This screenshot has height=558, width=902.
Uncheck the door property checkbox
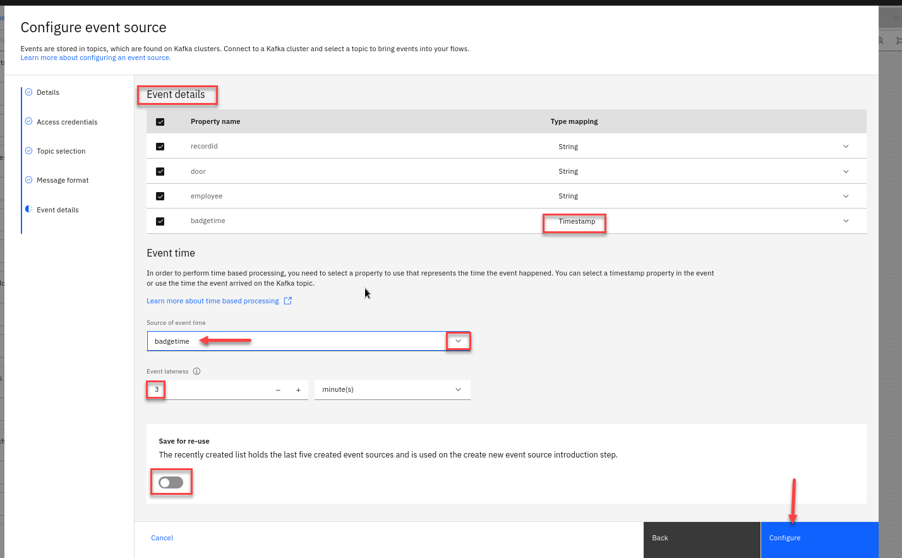pos(160,171)
